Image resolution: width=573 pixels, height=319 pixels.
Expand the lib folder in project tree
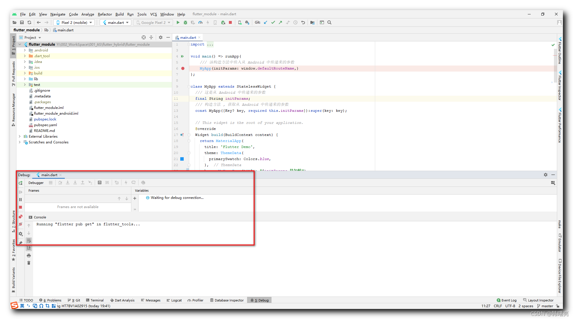[x=25, y=79]
